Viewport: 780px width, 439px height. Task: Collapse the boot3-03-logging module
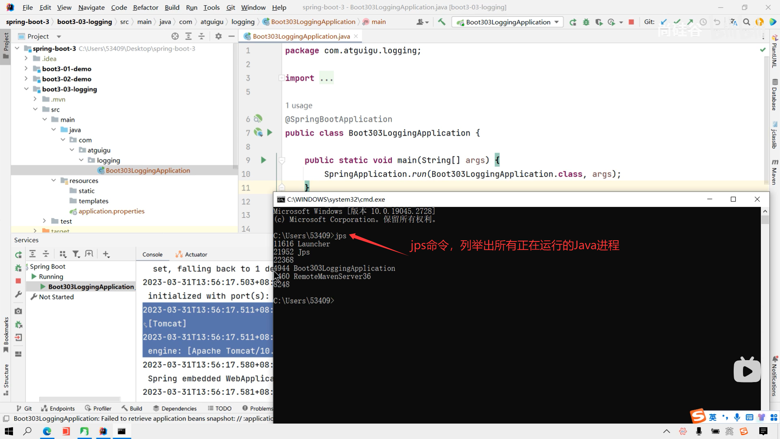pos(26,89)
